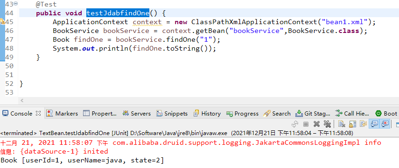This screenshot has height=168, width=399.
Task: Click the "bookService" string literal
Action: coord(257,31)
